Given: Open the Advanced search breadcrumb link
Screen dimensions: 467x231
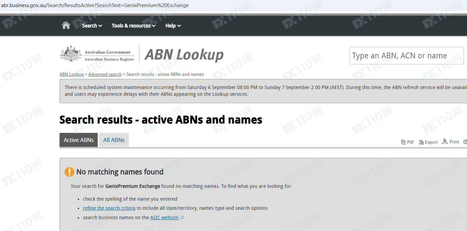Looking at the screenshot, I should (x=105, y=74).
